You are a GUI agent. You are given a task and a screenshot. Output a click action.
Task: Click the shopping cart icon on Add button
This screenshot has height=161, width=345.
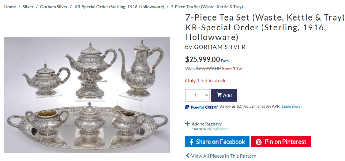click(x=219, y=95)
